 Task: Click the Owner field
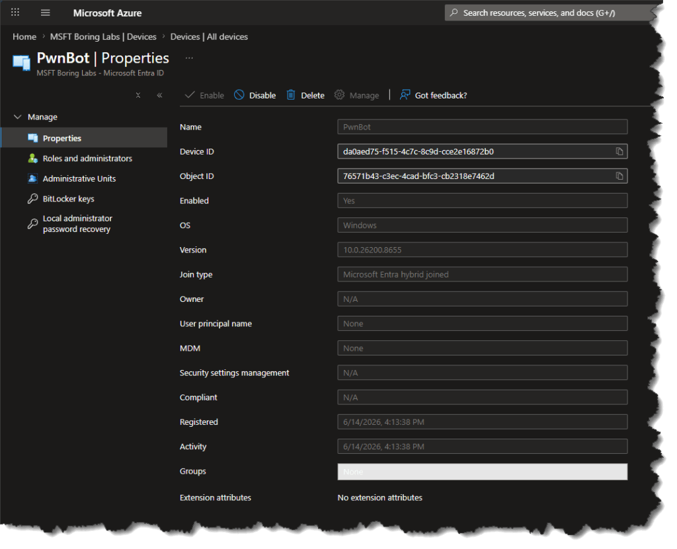[482, 299]
